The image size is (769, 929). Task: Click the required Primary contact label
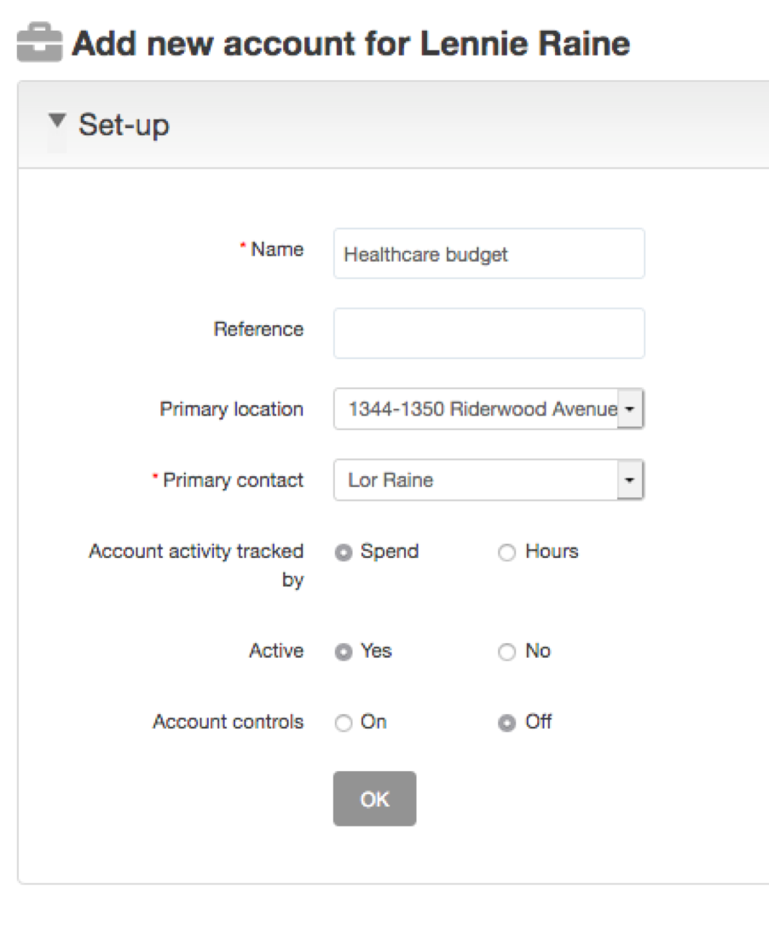(232, 480)
